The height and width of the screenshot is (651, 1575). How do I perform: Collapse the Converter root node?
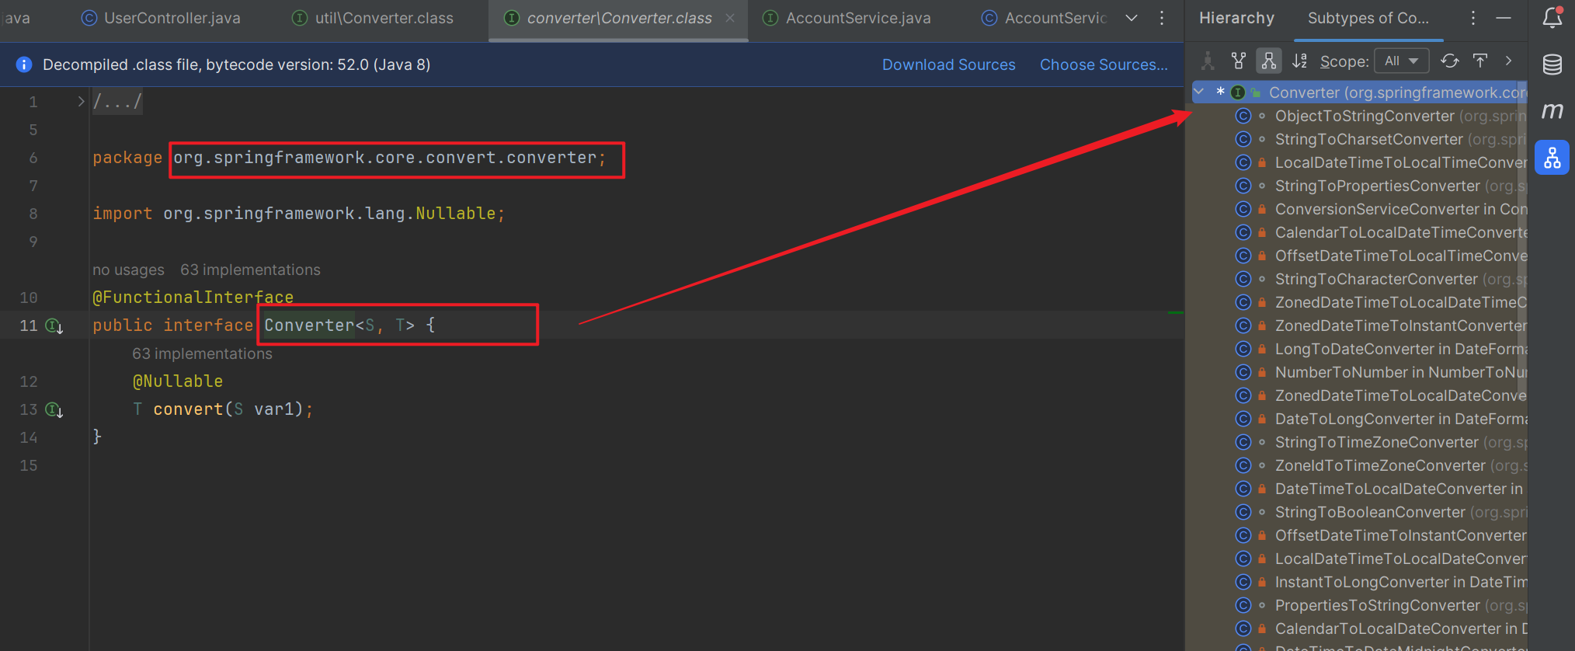(1199, 92)
